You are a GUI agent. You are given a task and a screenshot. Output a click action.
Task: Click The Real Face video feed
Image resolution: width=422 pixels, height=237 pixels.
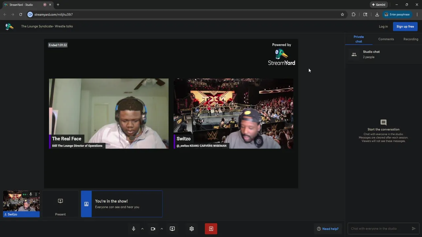click(x=109, y=113)
